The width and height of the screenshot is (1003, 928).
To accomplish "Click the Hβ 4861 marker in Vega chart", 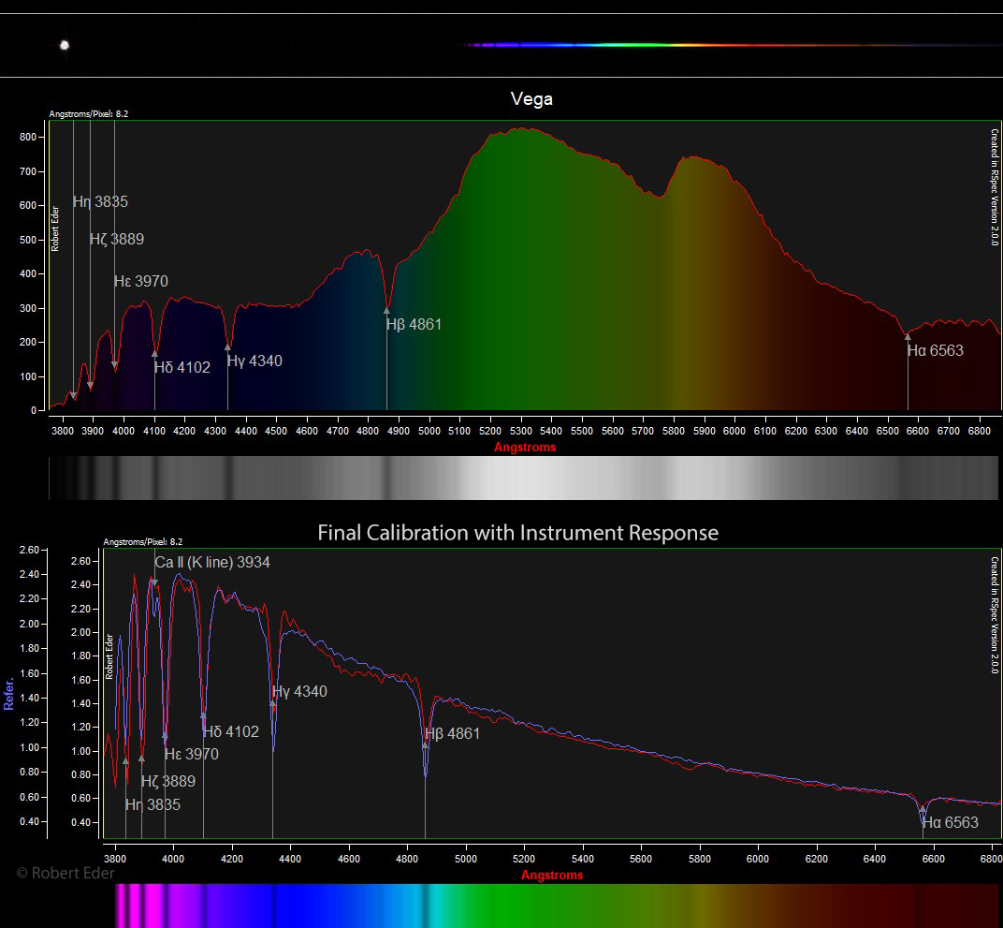I will 414,325.
